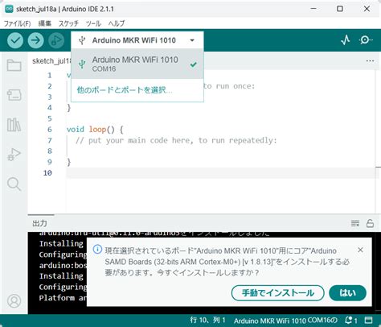The image size is (381, 327).
Task: Click line number 10 in gutter
Action: coord(47,173)
